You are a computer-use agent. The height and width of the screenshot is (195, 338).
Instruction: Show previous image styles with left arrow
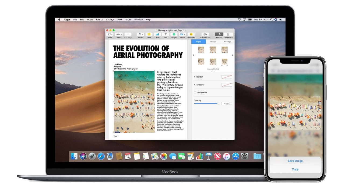[193, 55]
